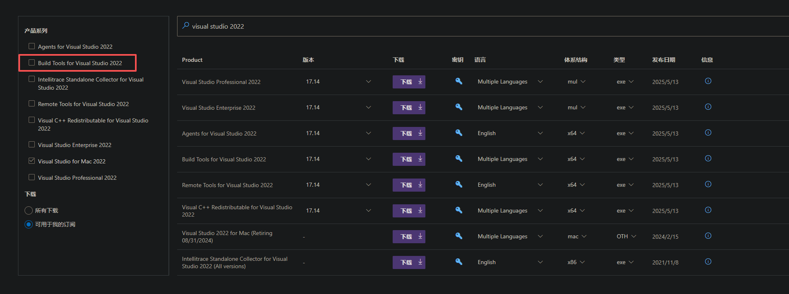Click the key icon for Build Tools row

pyautogui.click(x=459, y=158)
